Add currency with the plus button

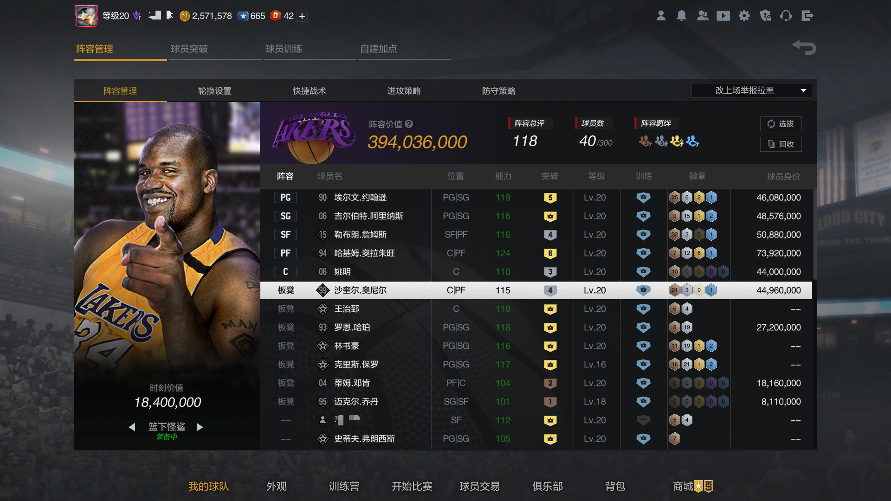coord(302,16)
